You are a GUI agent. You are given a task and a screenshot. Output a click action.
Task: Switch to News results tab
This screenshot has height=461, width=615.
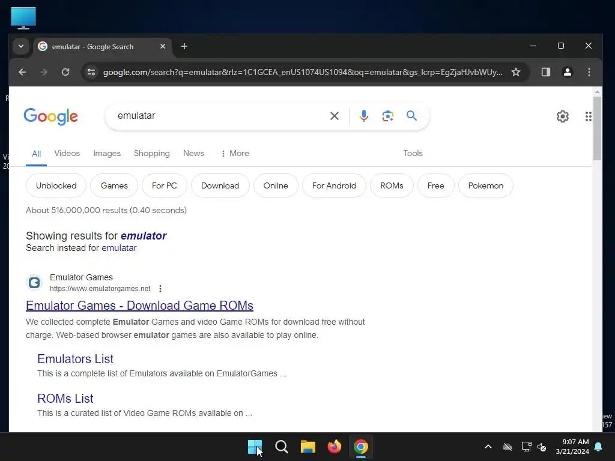point(194,153)
